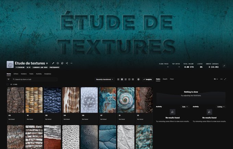
Task: Open item 09 dandelion thumbnail
Action: click(x=89, y=100)
